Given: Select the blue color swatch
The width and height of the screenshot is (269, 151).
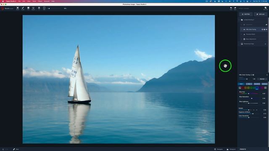Looking at the screenshot, I should tap(257, 88).
